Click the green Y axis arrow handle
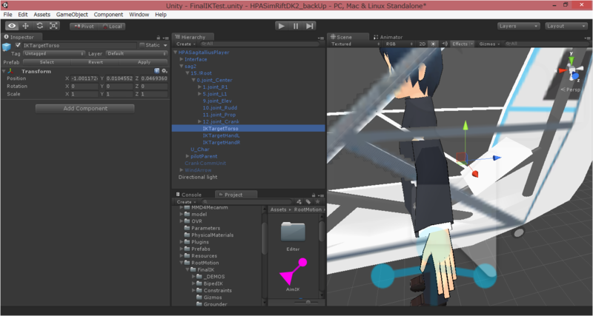Image resolution: width=593 pixels, height=316 pixels. (466, 125)
